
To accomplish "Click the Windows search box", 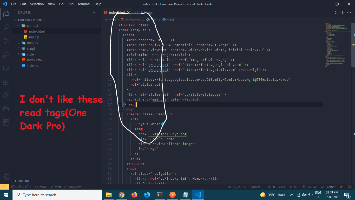I will 57,195.
